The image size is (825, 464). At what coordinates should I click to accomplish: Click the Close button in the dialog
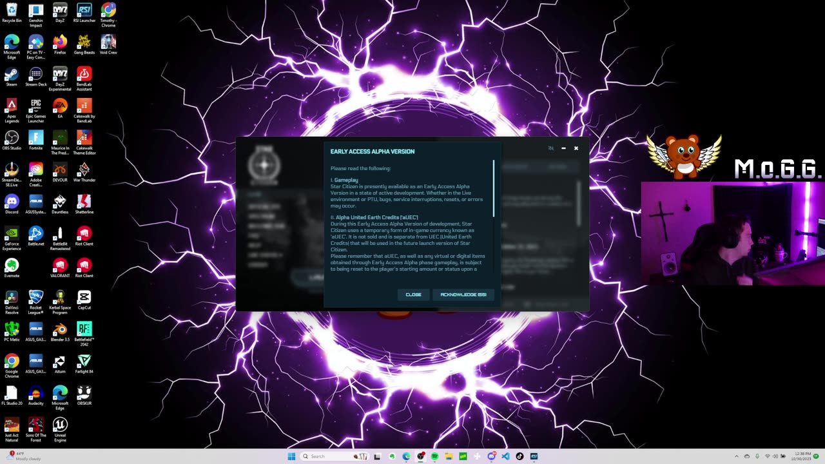(x=413, y=295)
